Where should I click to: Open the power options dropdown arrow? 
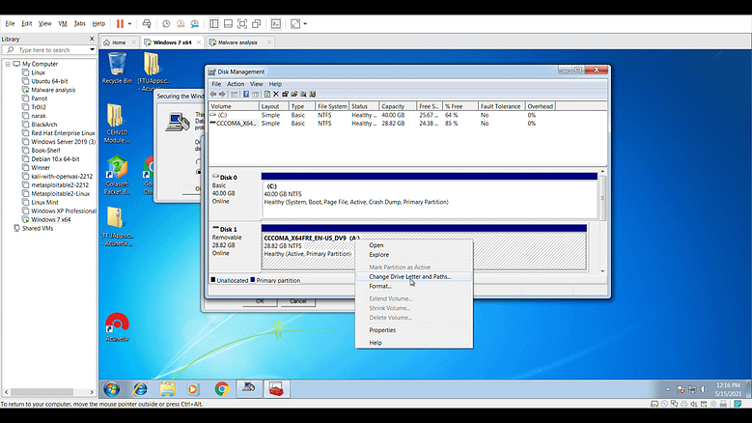tap(129, 23)
